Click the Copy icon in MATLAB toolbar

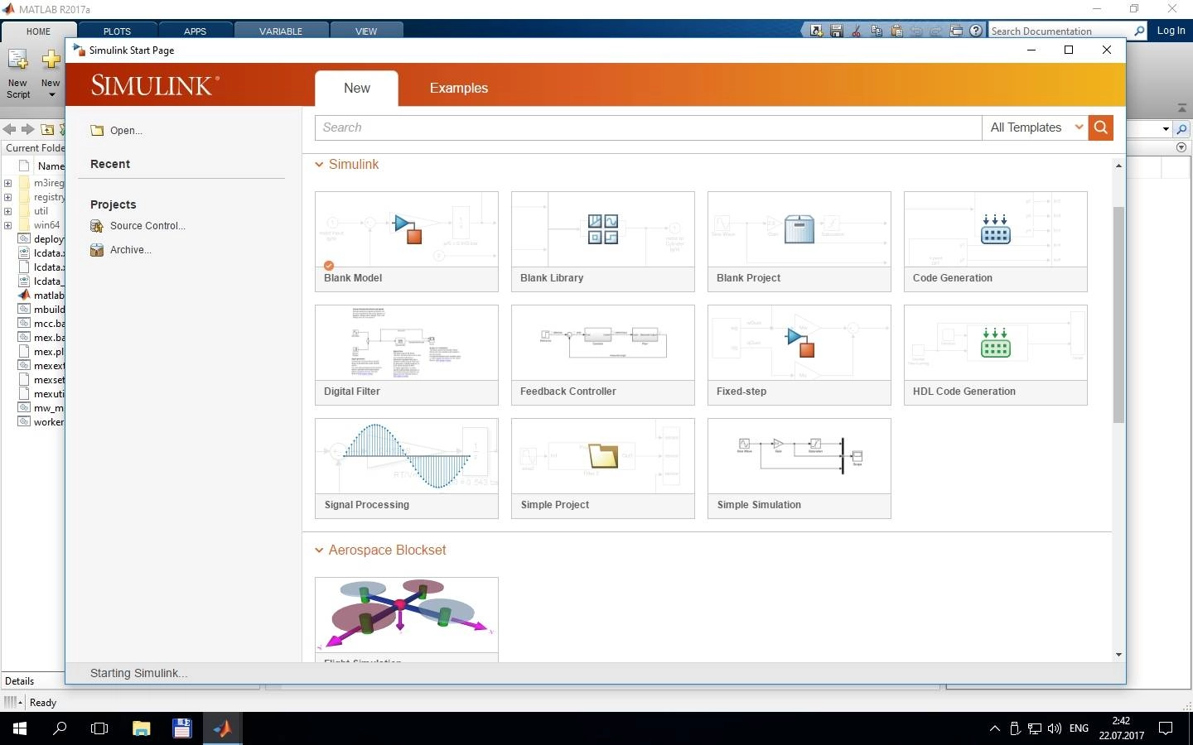coord(877,31)
